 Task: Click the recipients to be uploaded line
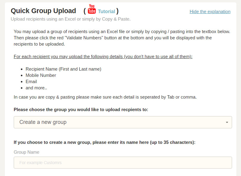click(39, 44)
